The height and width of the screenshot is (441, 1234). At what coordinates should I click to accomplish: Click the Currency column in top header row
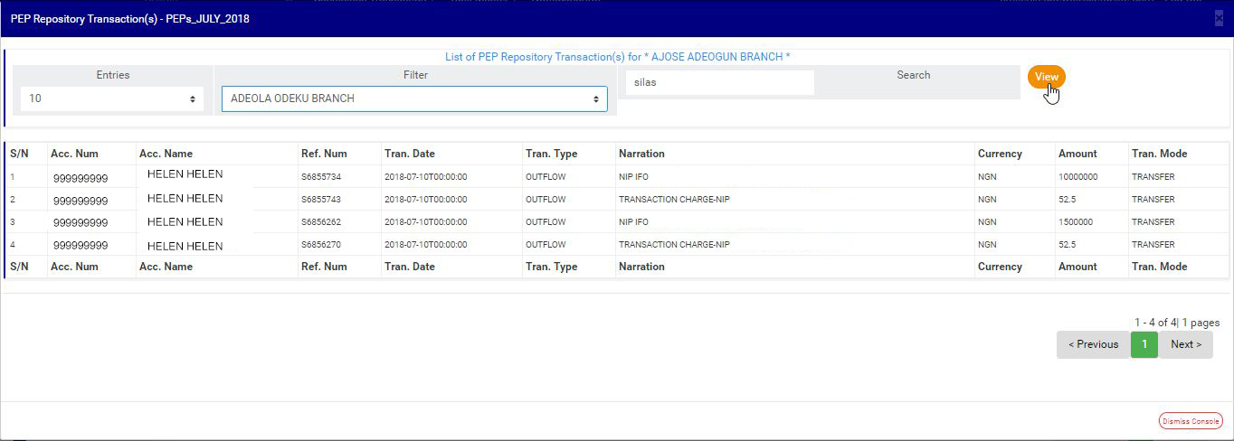tap(1000, 154)
